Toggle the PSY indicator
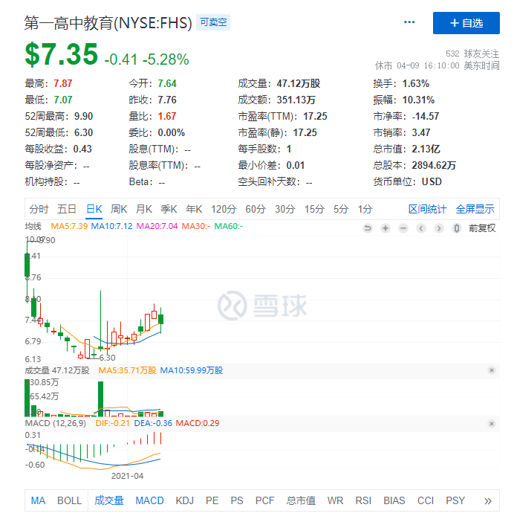514x519 pixels. pyautogui.click(x=455, y=500)
